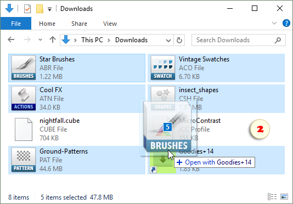This screenshot has height=204, width=293.
Task: Select the Cool FX actions file icon
Action: tap(24, 99)
